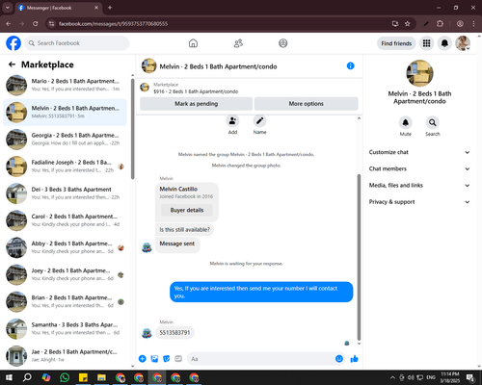Screen dimensions: 482x385
Task: Open the notifications bell icon
Action: pos(444,43)
